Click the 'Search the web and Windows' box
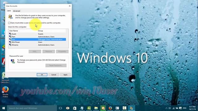The width and height of the screenshot is (198, 111). [32, 108]
